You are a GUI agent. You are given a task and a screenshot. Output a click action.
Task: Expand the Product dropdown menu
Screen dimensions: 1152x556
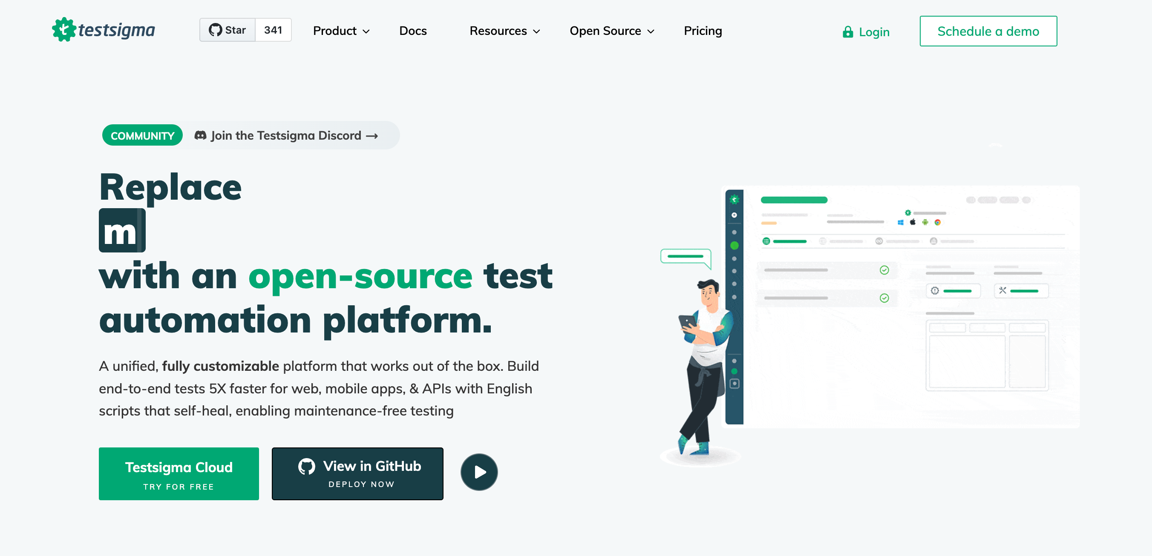[340, 31]
